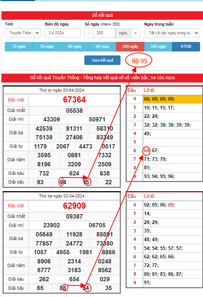203x297 pixels.
Task: Open the KTĐB tab
Action: [x=186, y=47]
